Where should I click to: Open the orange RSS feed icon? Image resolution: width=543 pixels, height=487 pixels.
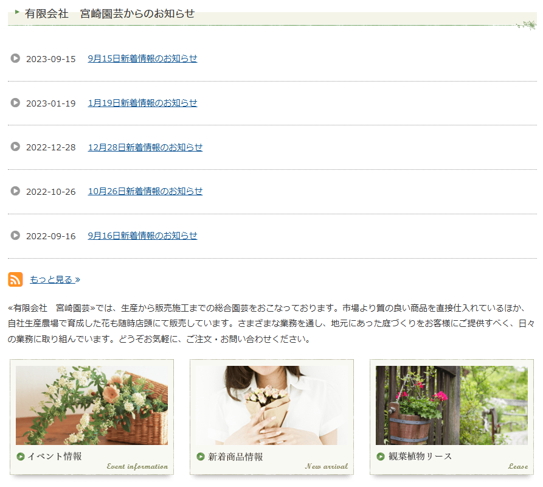click(x=15, y=279)
